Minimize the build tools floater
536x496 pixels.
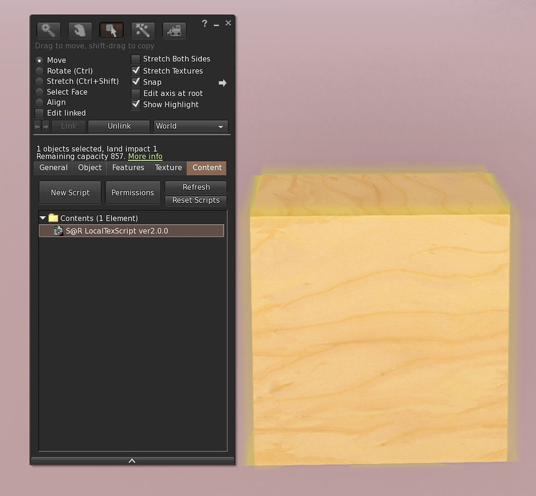(x=217, y=25)
